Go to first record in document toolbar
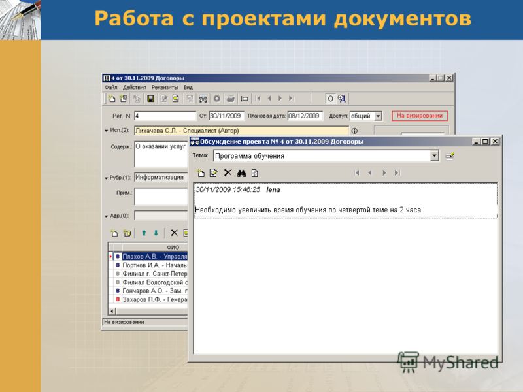The width and height of the screenshot is (523, 392). tap(258, 99)
